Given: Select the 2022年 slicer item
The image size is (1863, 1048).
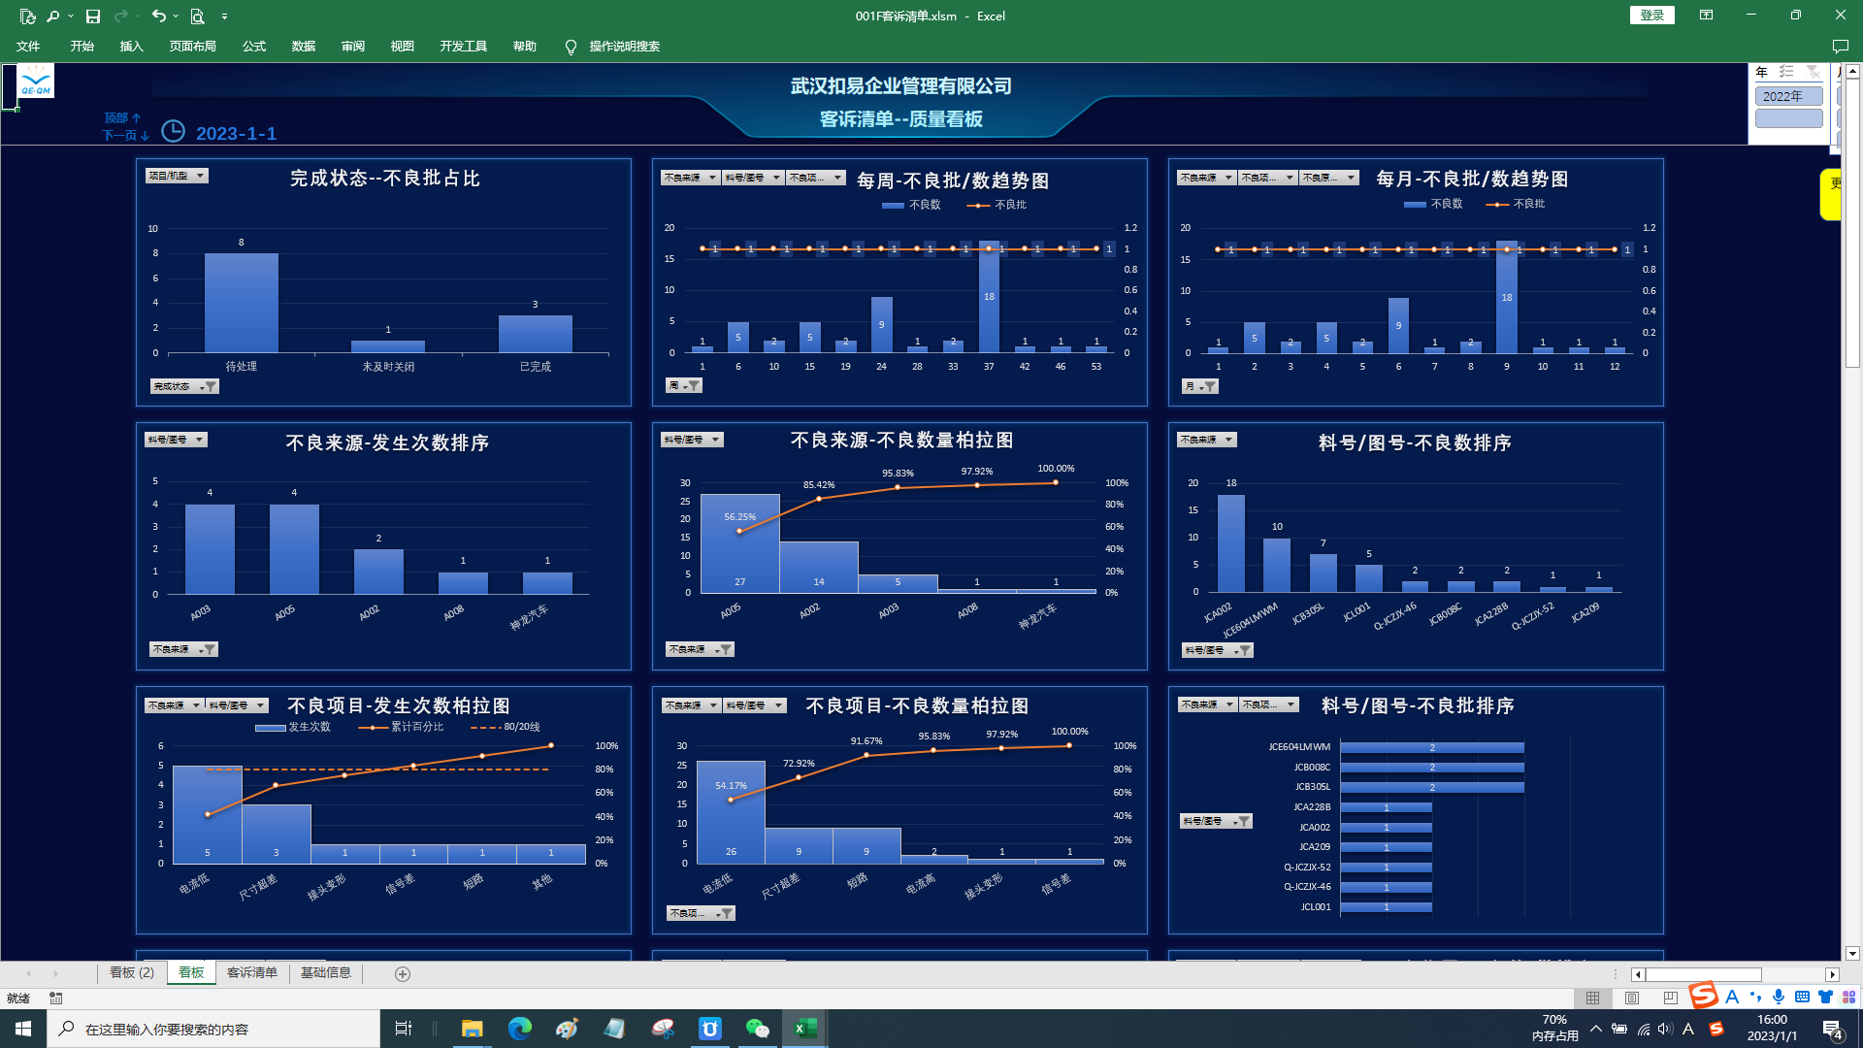Looking at the screenshot, I should pos(1788,96).
